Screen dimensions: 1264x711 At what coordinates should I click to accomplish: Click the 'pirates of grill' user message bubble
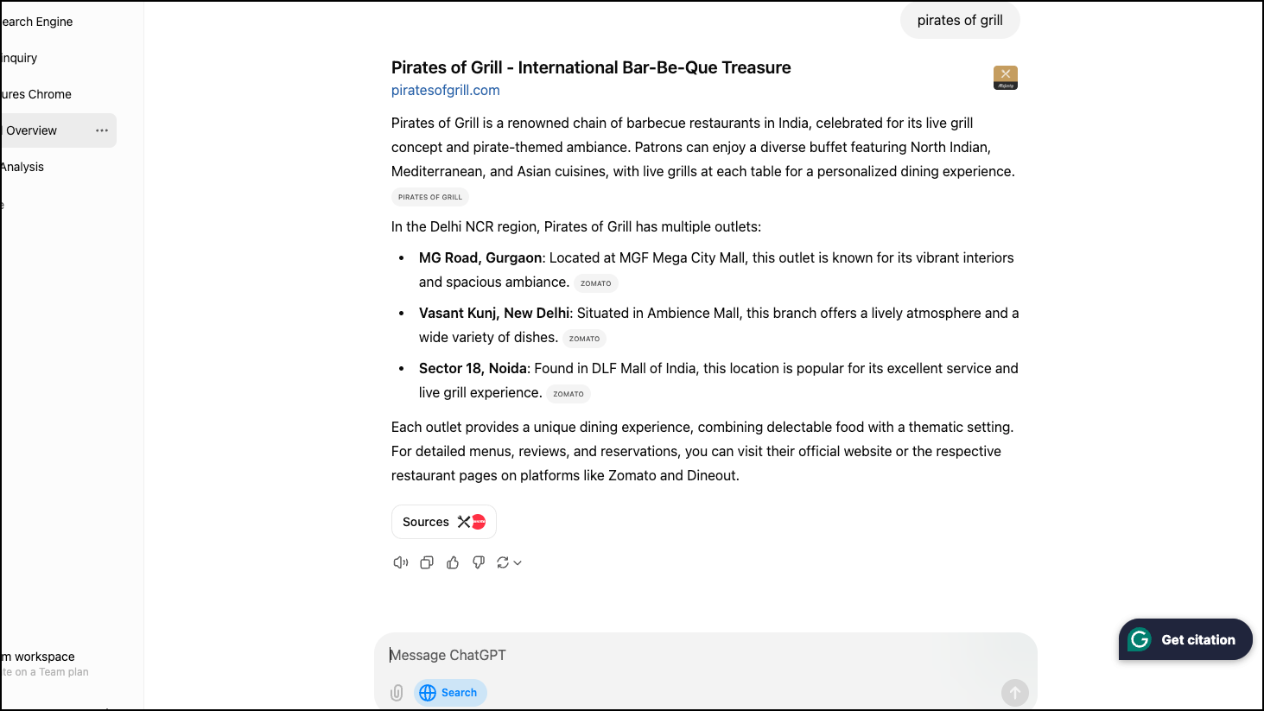pos(960,21)
